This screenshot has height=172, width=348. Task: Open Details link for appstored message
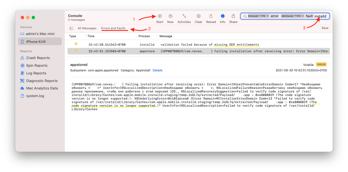tap(157, 70)
